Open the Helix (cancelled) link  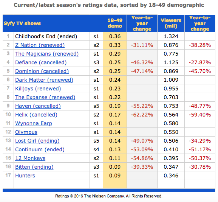coord(36,115)
